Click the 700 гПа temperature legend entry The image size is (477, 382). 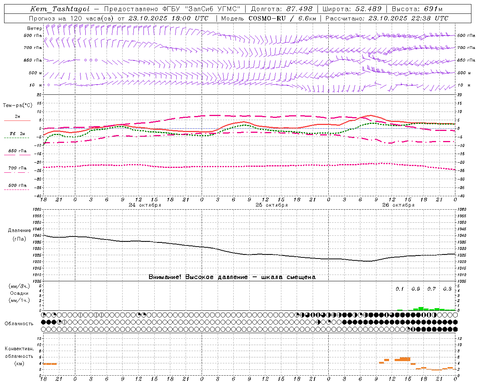tap(18, 168)
